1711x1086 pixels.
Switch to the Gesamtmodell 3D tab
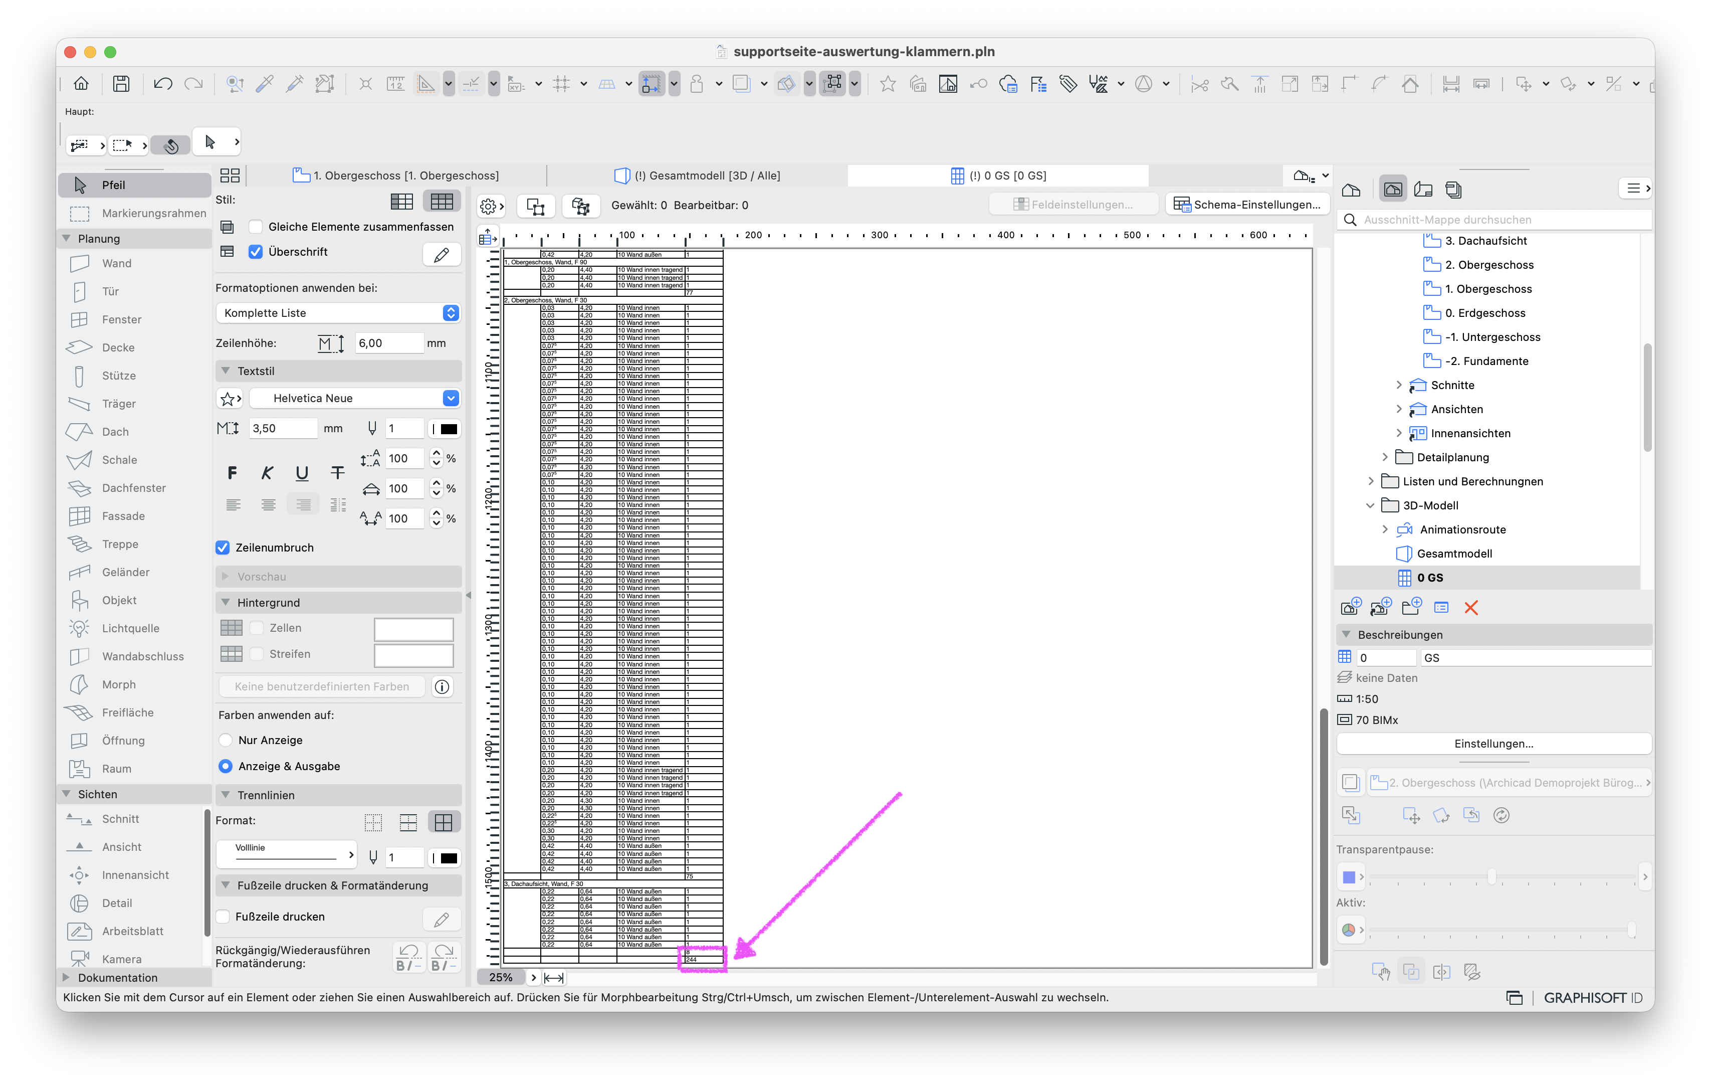698,175
